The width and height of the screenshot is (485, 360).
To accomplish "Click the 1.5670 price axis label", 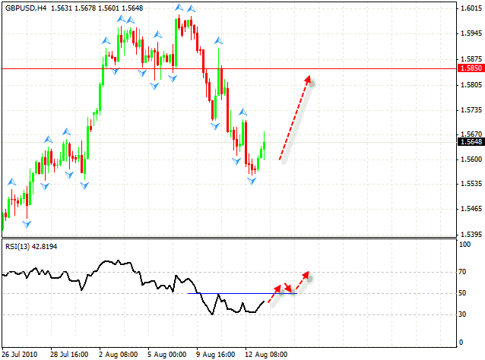I will pyautogui.click(x=471, y=134).
